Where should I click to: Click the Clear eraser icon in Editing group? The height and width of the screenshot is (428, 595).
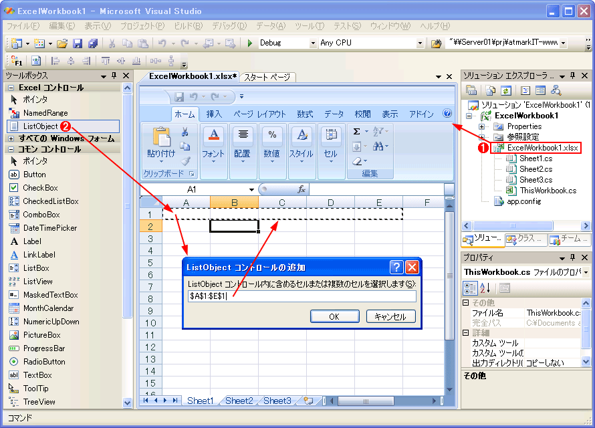click(x=357, y=161)
